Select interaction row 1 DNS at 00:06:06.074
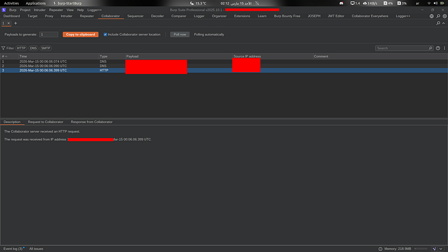This screenshot has height=252, width=448. coord(224,61)
